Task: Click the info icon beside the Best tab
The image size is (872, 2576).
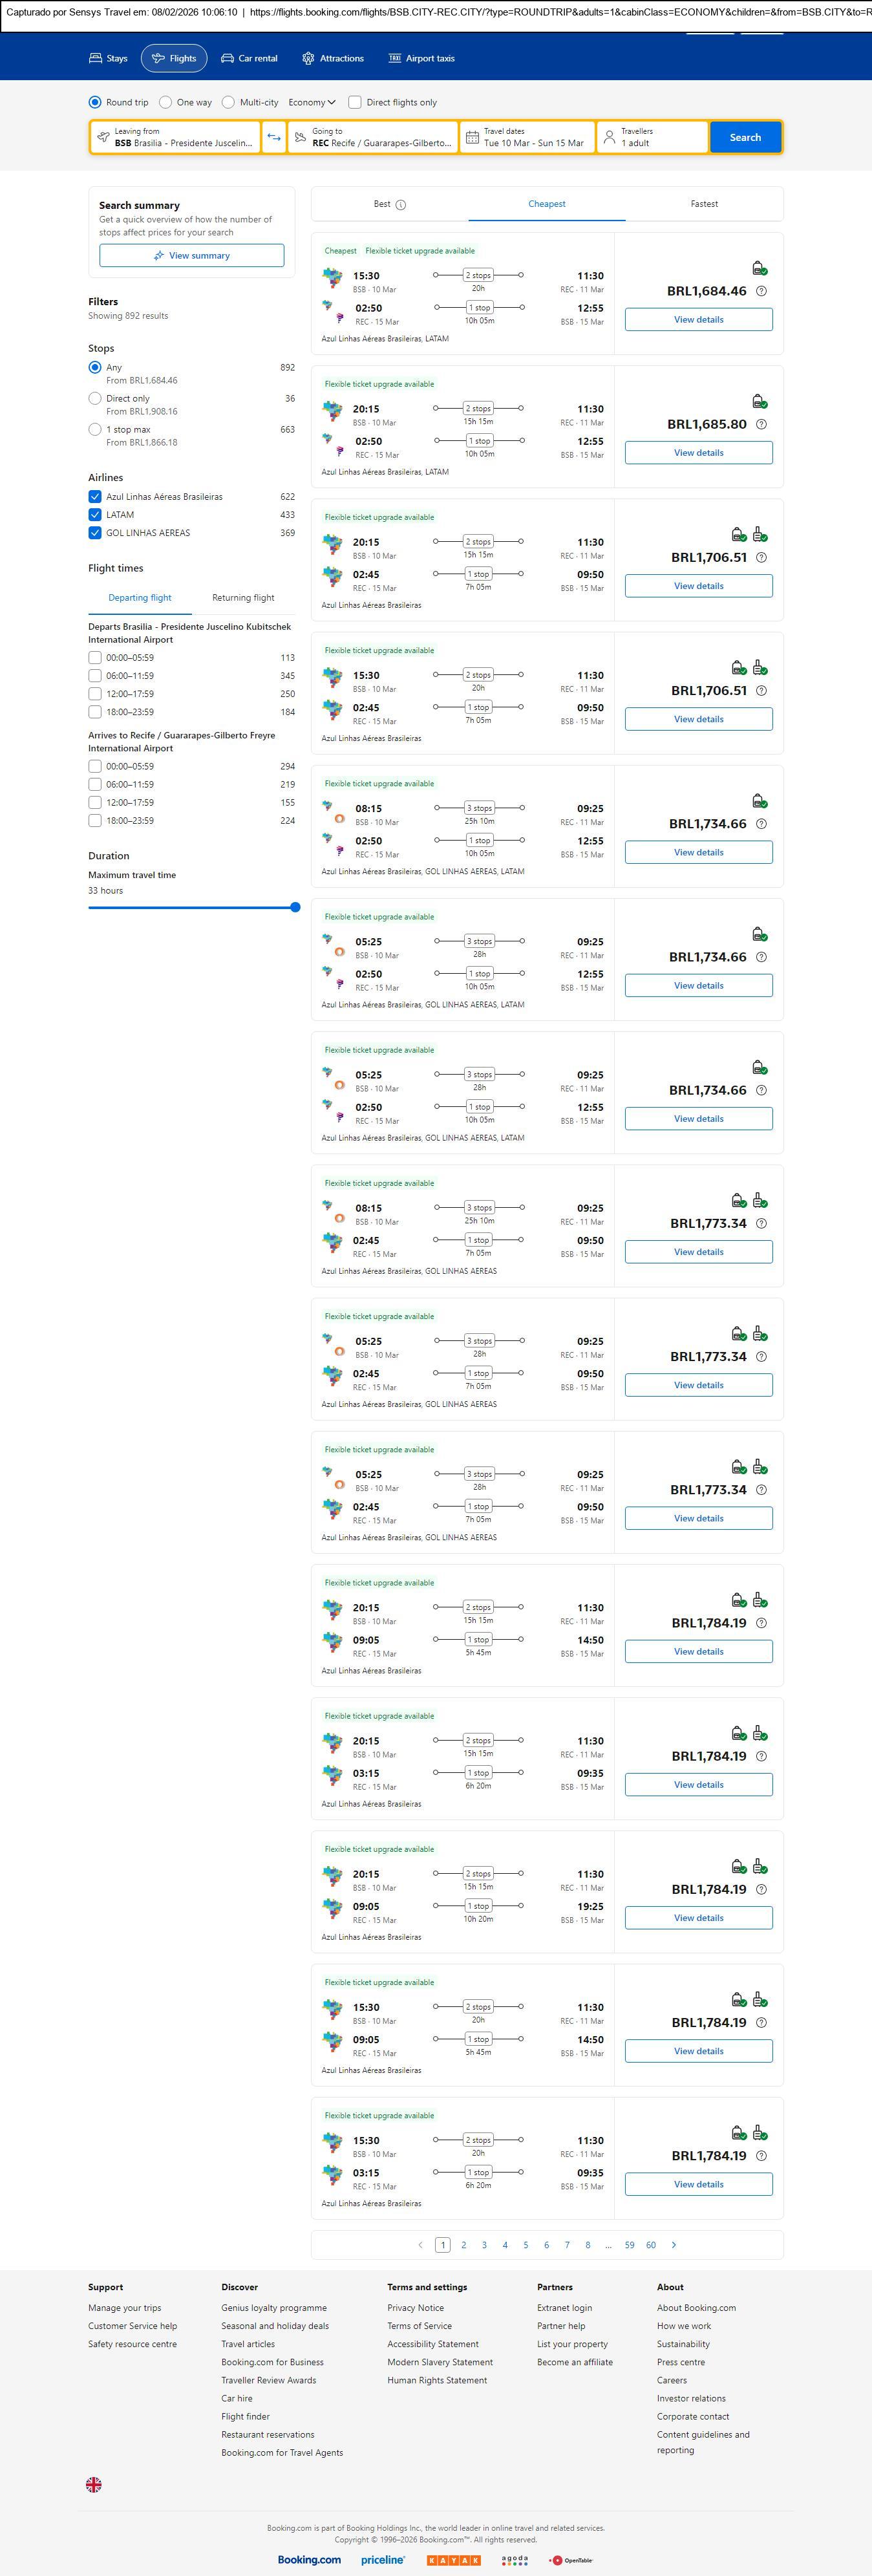Action: tap(401, 205)
